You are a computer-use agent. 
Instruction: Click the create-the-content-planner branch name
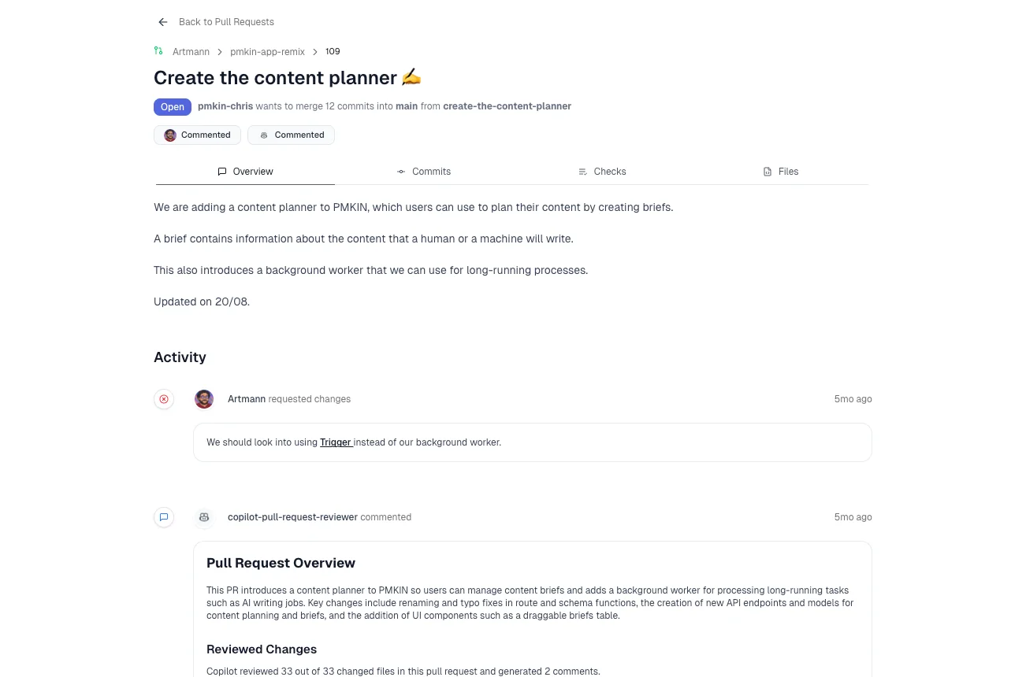click(x=507, y=106)
